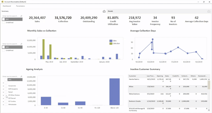Sort by the Customer column header
This screenshot has height=113, width=212.
[x=137, y=76]
